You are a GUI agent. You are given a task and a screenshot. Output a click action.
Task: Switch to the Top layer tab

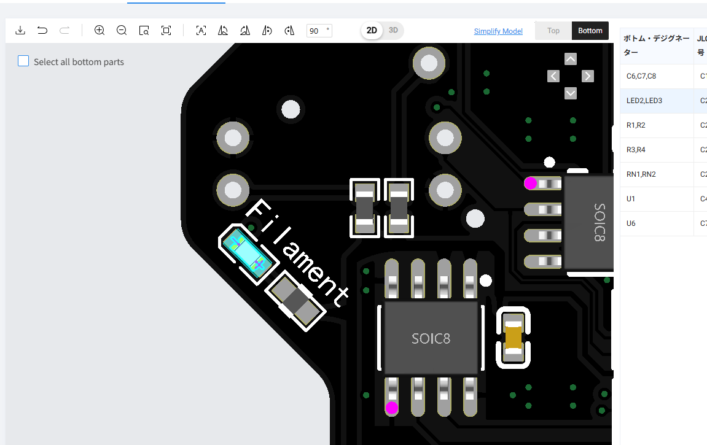click(x=553, y=31)
